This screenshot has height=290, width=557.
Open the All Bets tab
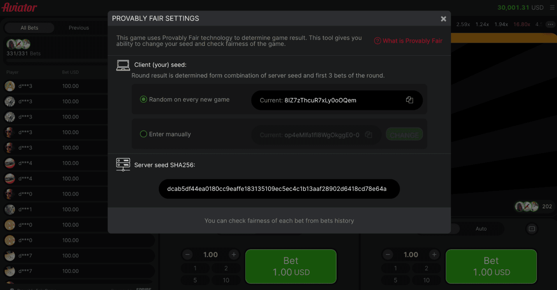pyautogui.click(x=29, y=28)
